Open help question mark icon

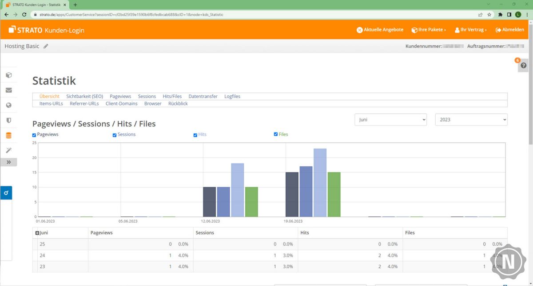pos(523,65)
